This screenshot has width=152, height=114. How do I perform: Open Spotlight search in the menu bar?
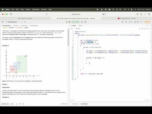[129, 9]
